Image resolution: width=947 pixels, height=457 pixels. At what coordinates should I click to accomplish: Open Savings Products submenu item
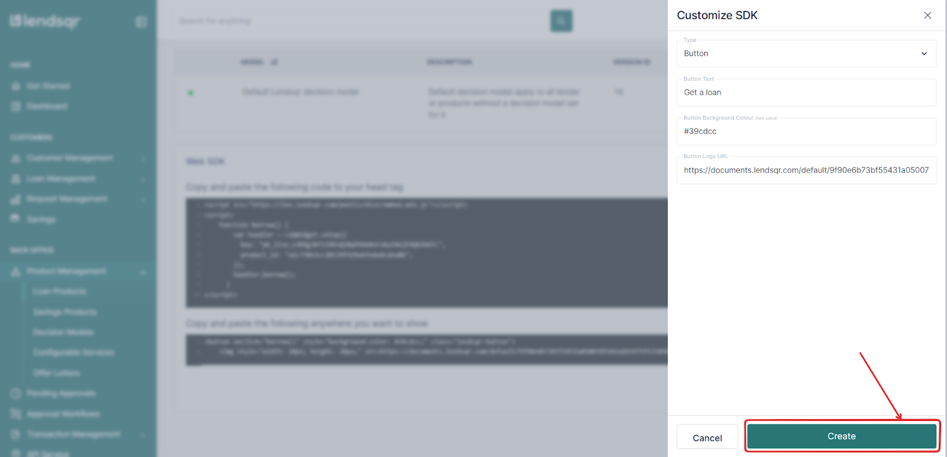(x=65, y=312)
